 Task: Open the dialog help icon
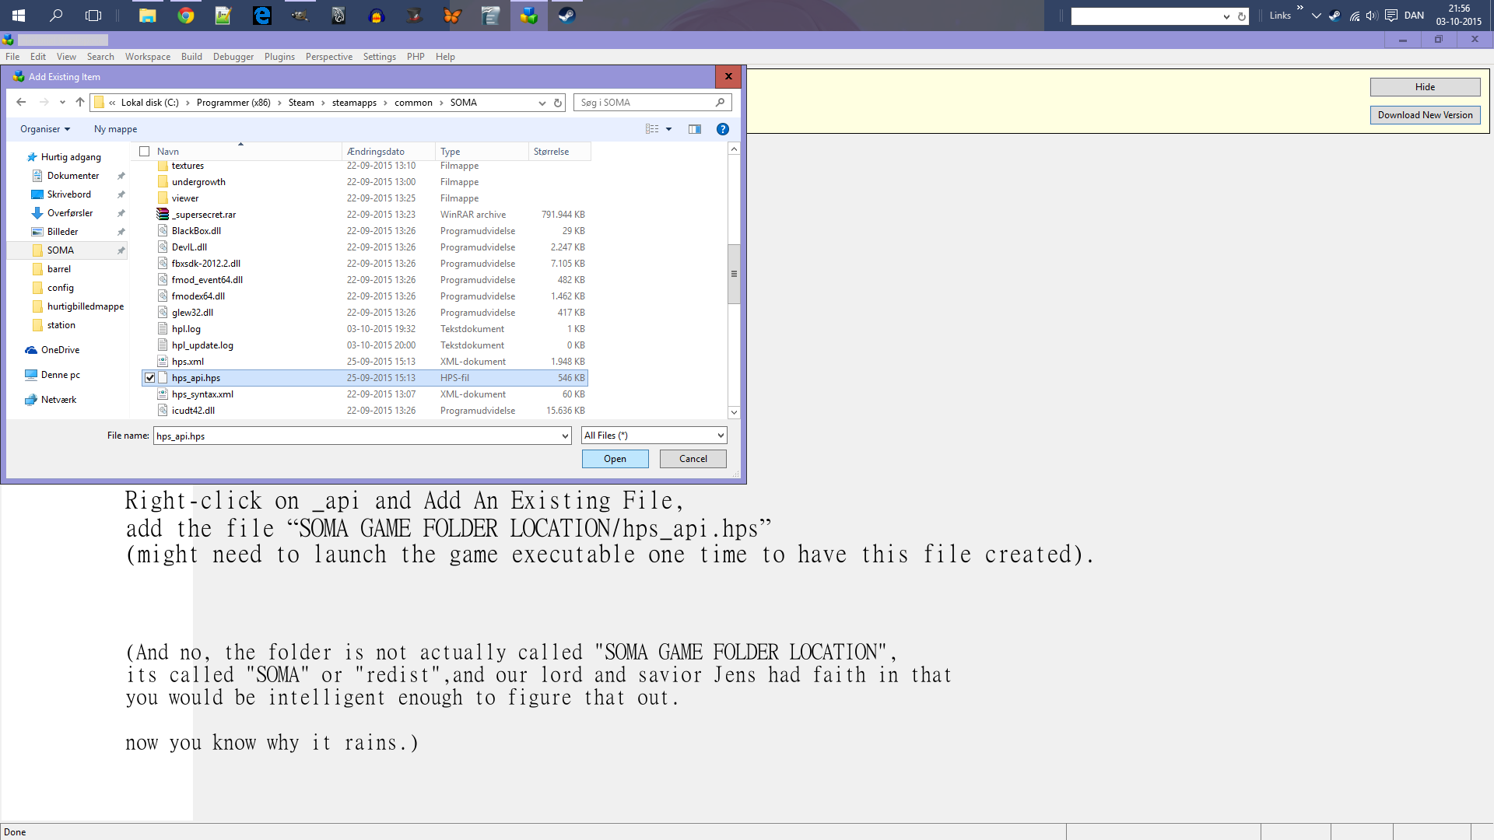pyautogui.click(x=723, y=129)
